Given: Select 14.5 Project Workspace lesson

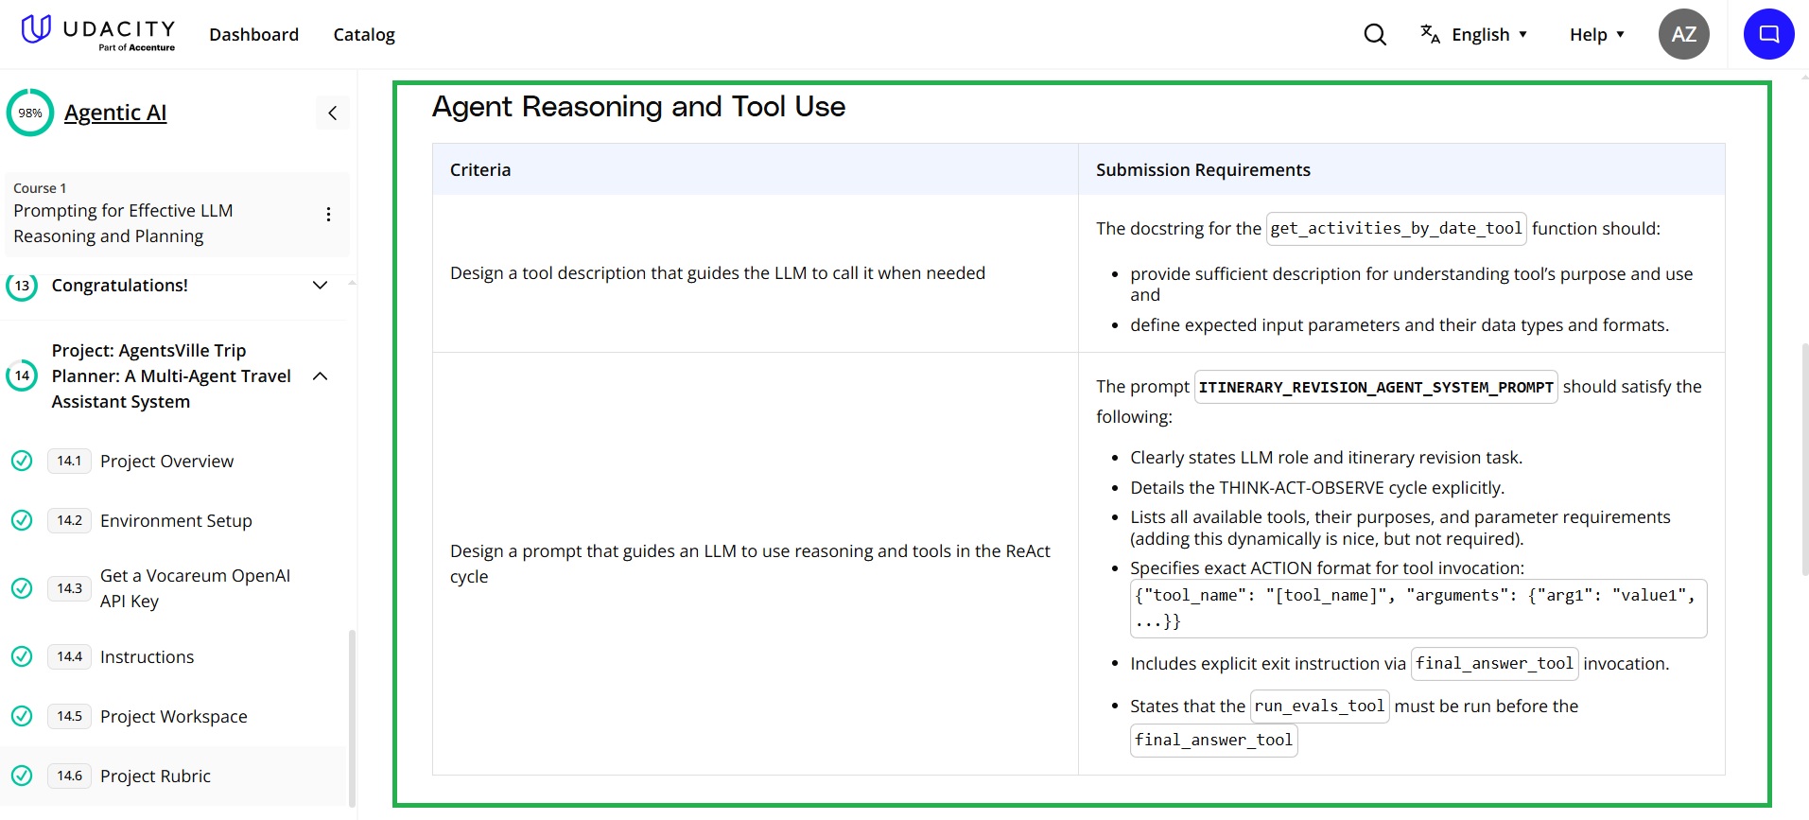Looking at the screenshot, I should click(x=173, y=717).
